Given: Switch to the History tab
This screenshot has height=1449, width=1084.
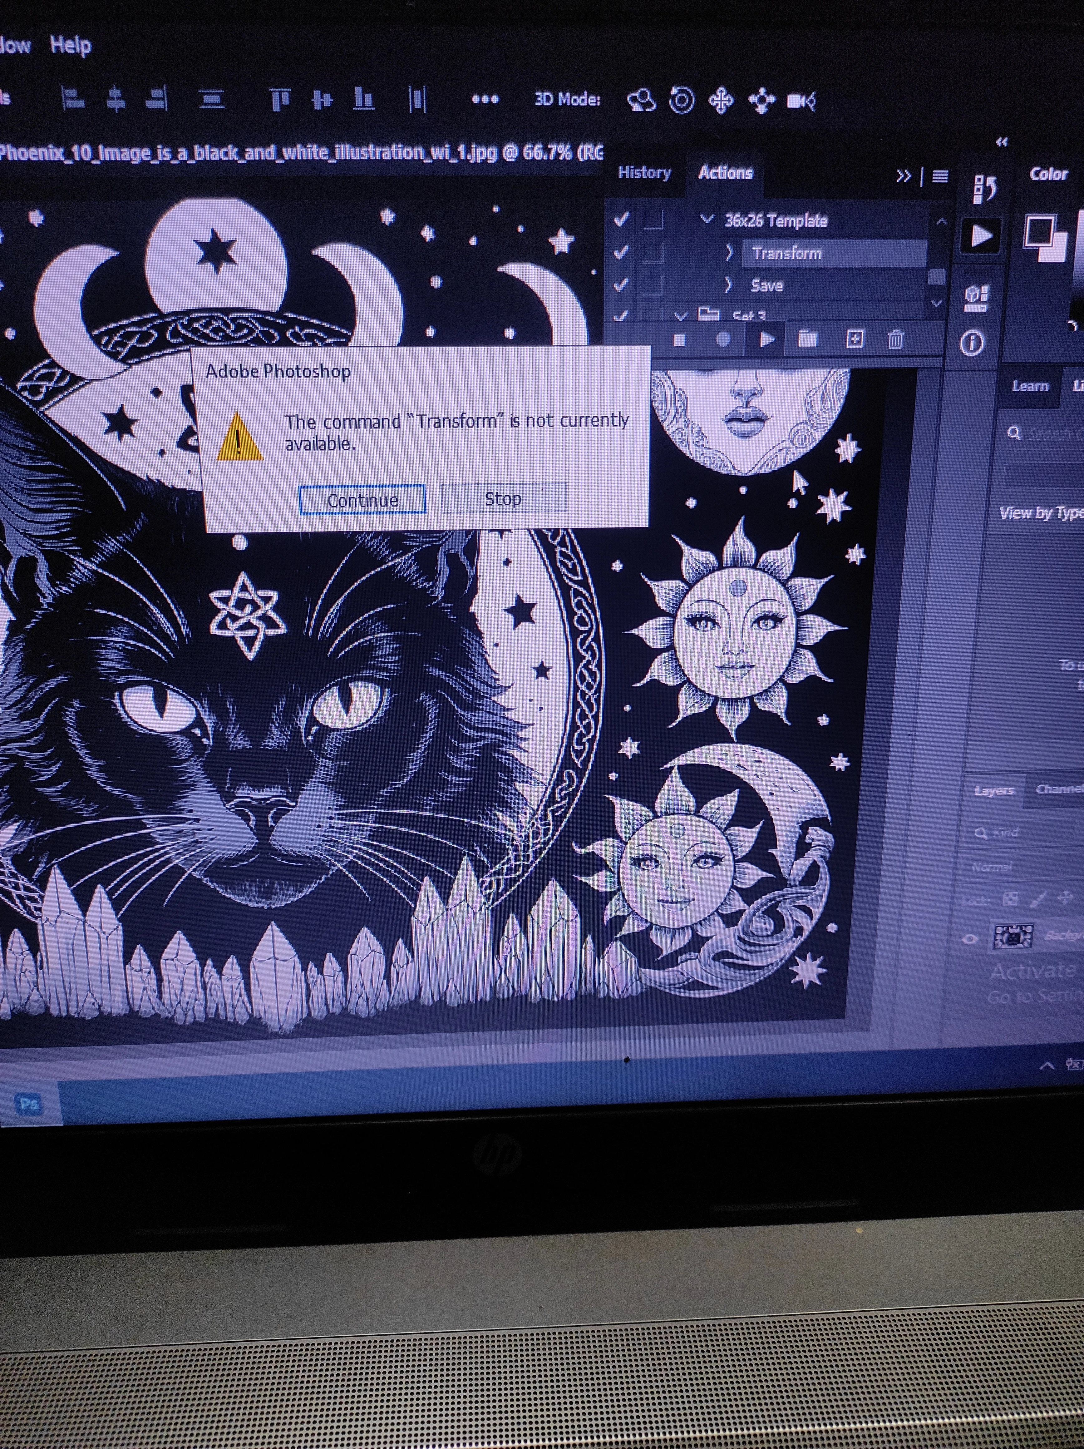Looking at the screenshot, I should [644, 173].
